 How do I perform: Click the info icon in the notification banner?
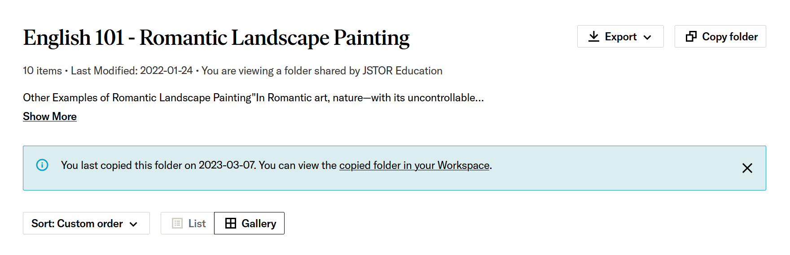coord(42,165)
